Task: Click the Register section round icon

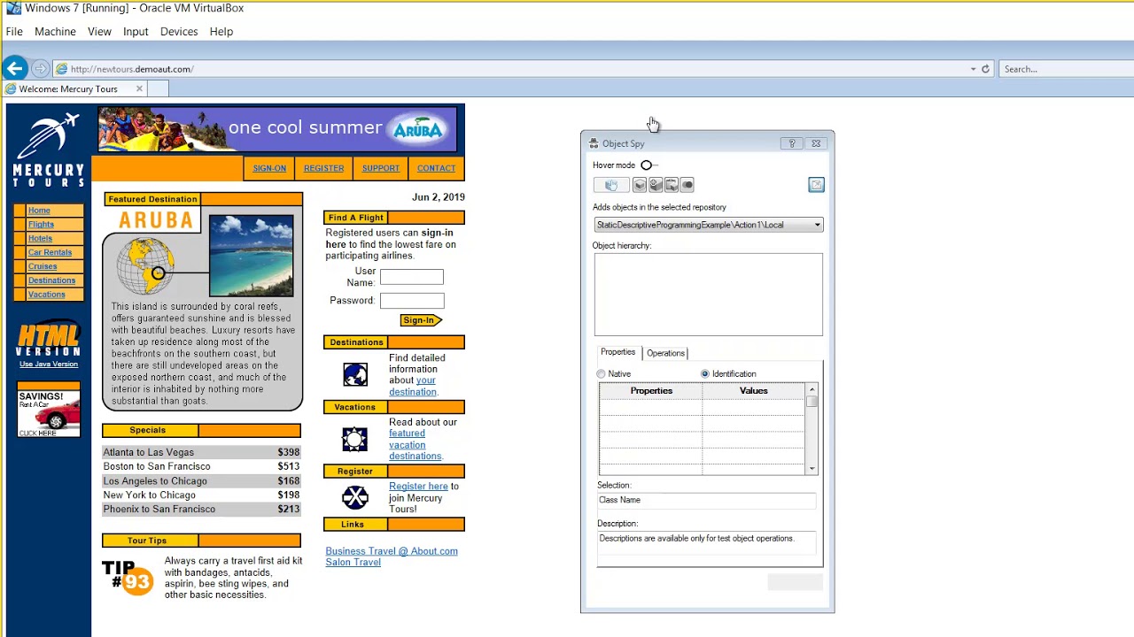Action: click(x=355, y=497)
